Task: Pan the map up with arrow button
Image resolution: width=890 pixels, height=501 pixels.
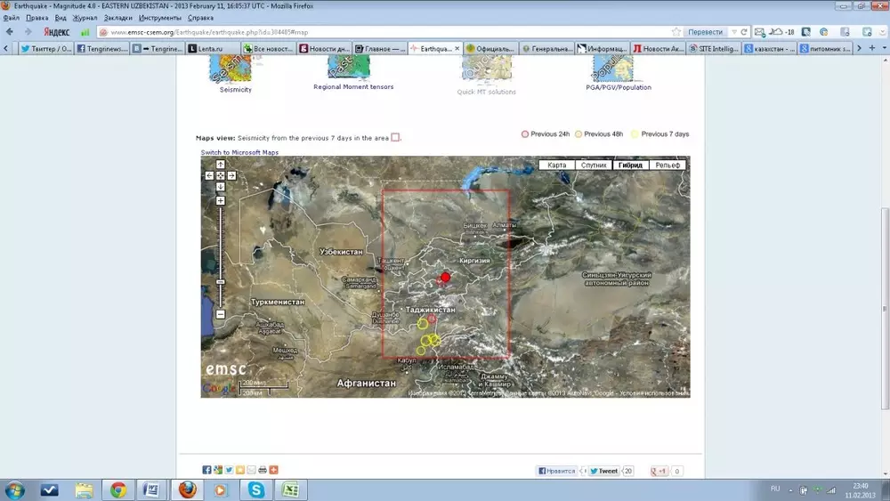Action: (x=221, y=165)
